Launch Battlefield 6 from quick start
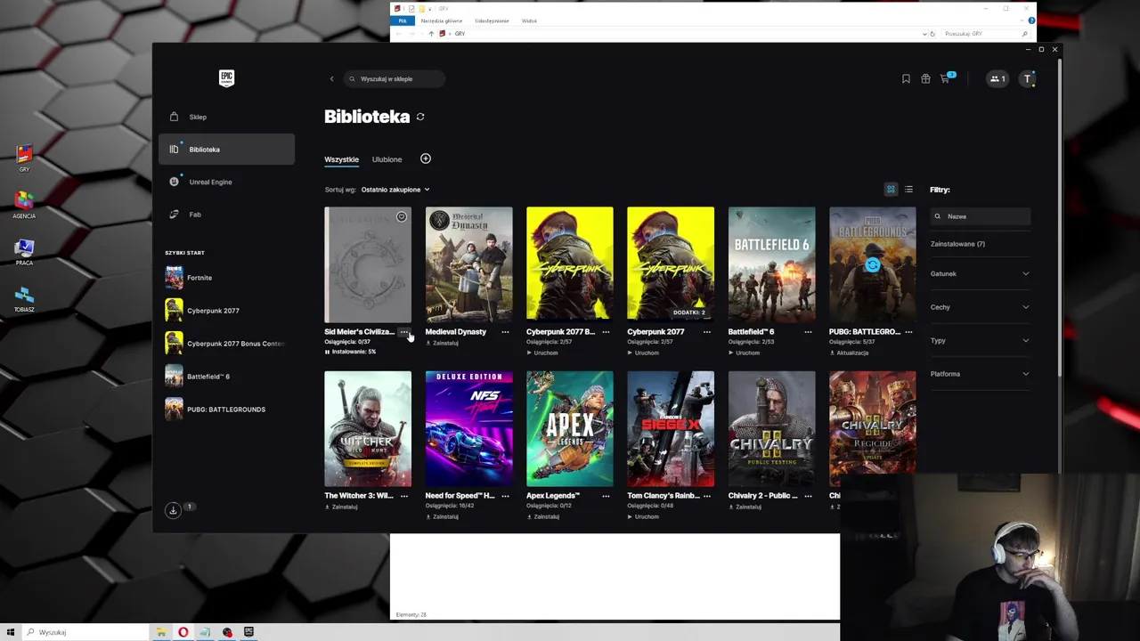This screenshot has width=1140, height=641. pyautogui.click(x=226, y=377)
